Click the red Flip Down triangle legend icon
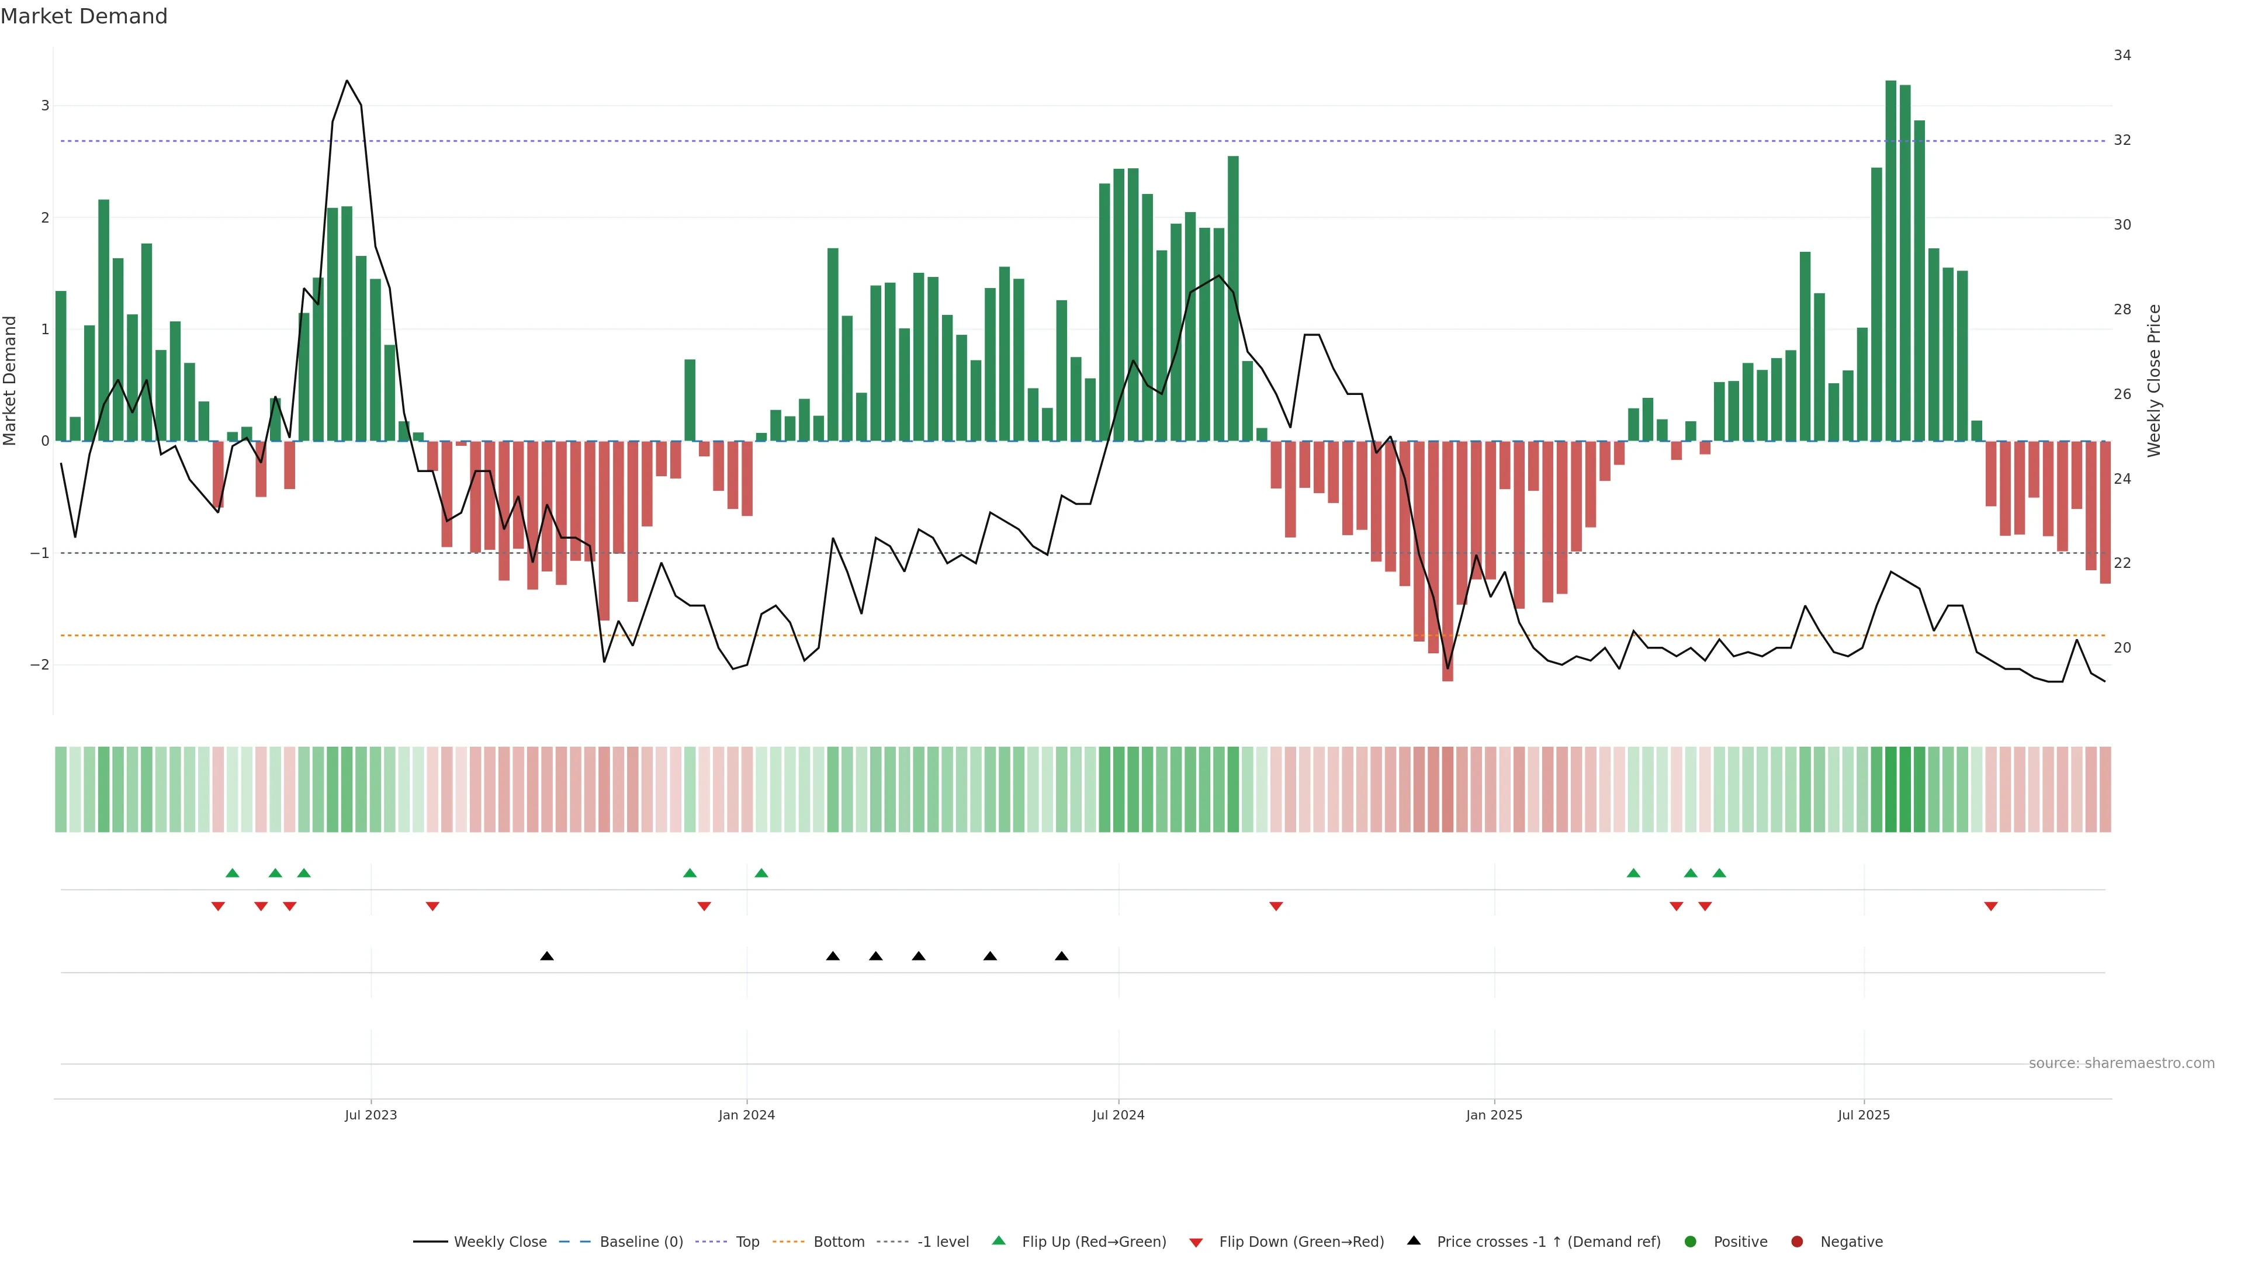 point(1196,1242)
